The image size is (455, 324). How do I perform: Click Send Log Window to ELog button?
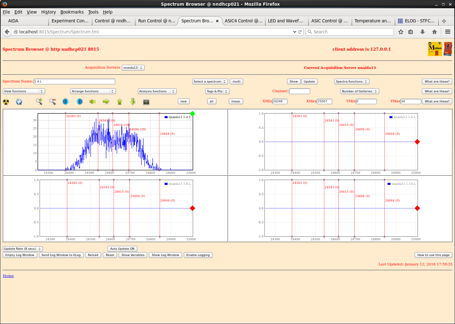tap(61, 255)
